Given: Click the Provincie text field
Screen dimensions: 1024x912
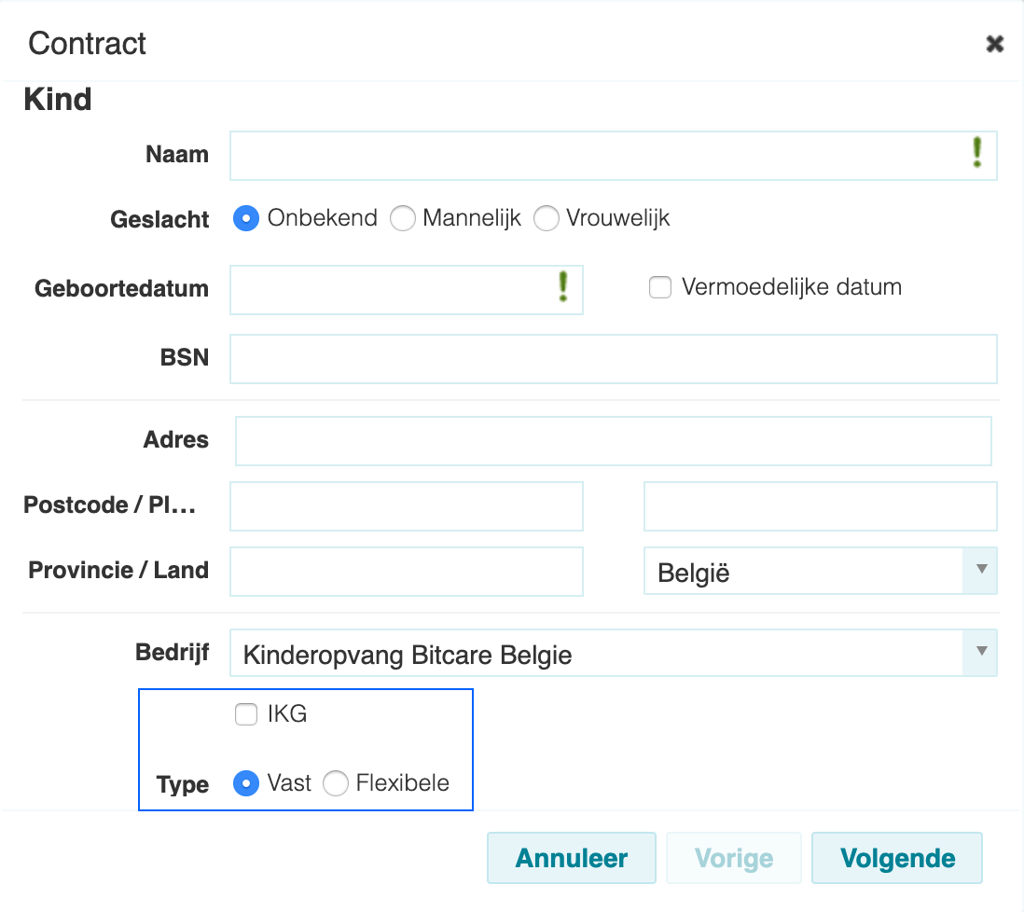Looking at the screenshot, I should (407, 572).
